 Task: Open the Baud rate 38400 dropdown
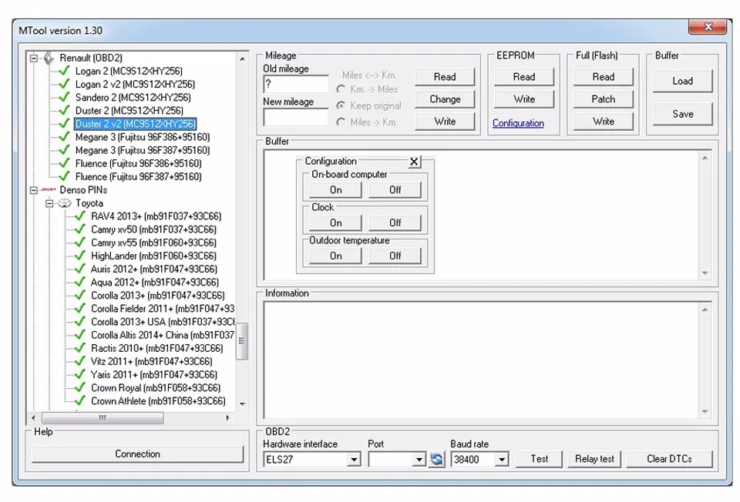(x=502, y=459)
